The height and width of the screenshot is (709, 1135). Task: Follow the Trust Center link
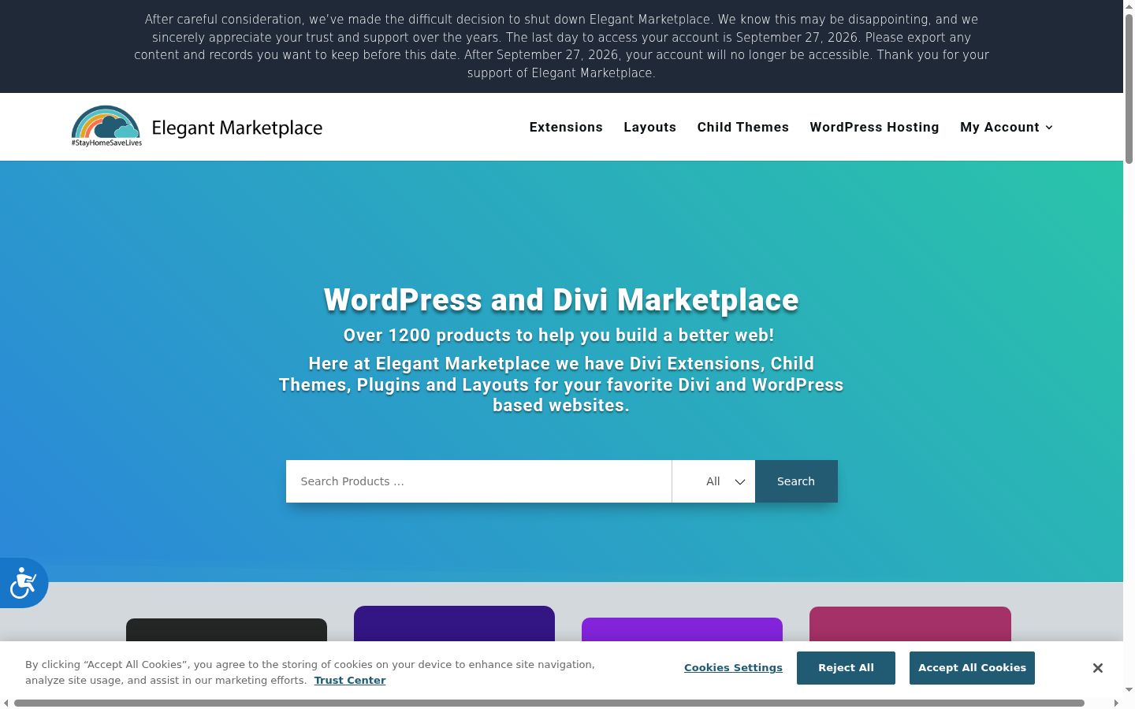350,681
